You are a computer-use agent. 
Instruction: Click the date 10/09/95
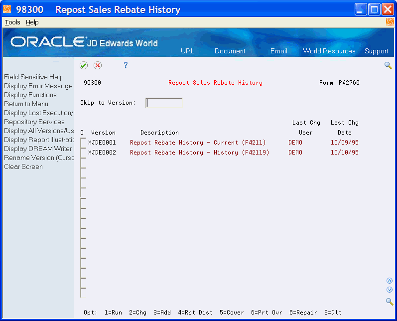click(345, 143)
